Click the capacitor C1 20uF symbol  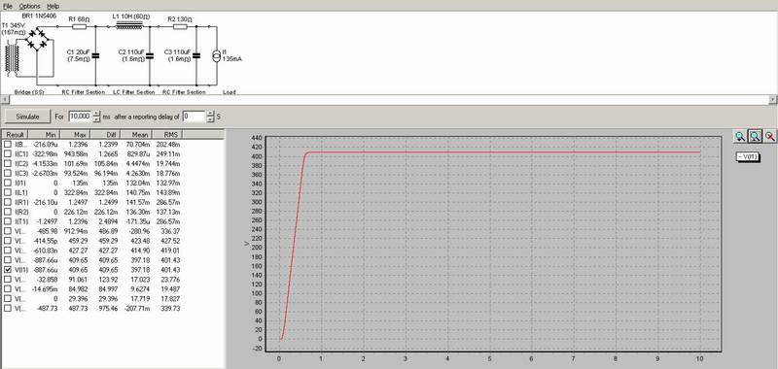[95, 55]
